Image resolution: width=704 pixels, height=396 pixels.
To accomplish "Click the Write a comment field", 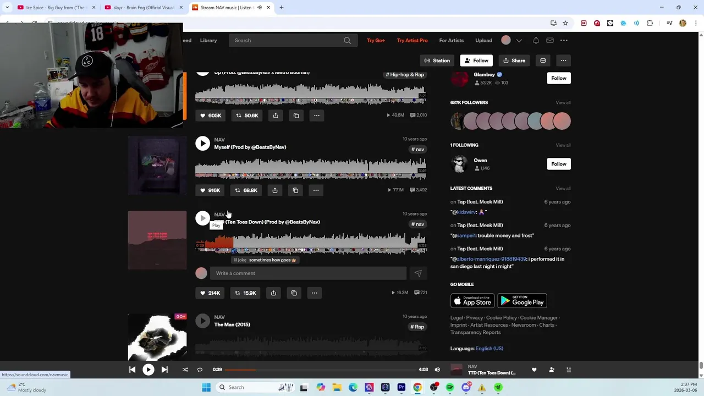I will 308,273.
